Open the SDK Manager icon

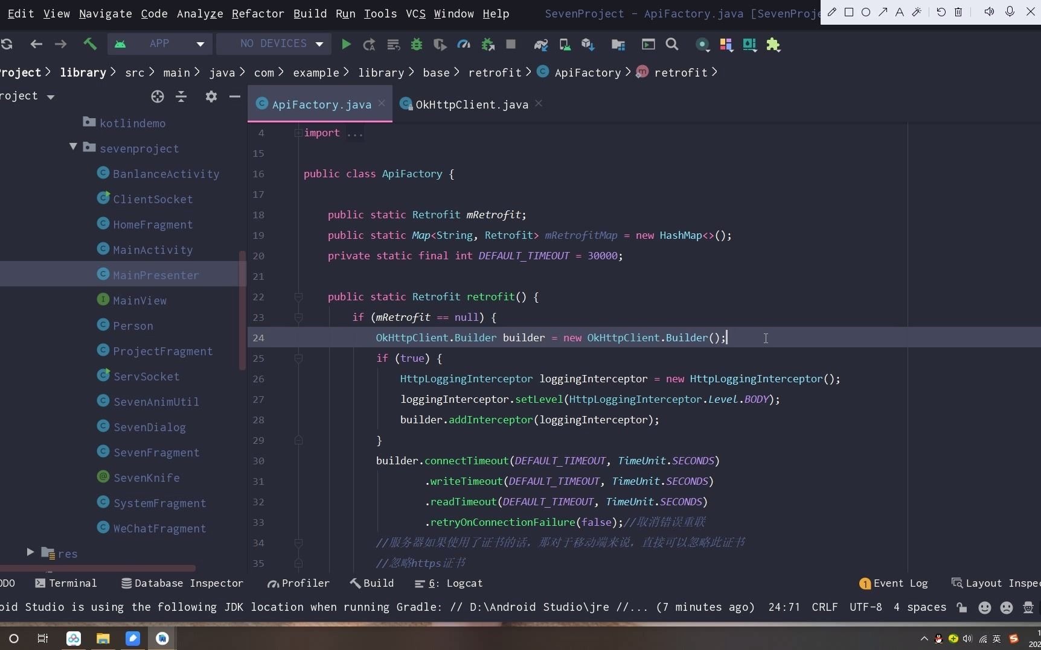pos(588,44)
